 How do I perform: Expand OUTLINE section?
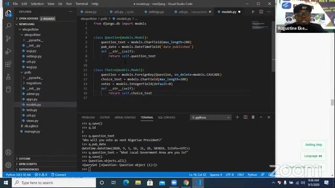point(25,159)
